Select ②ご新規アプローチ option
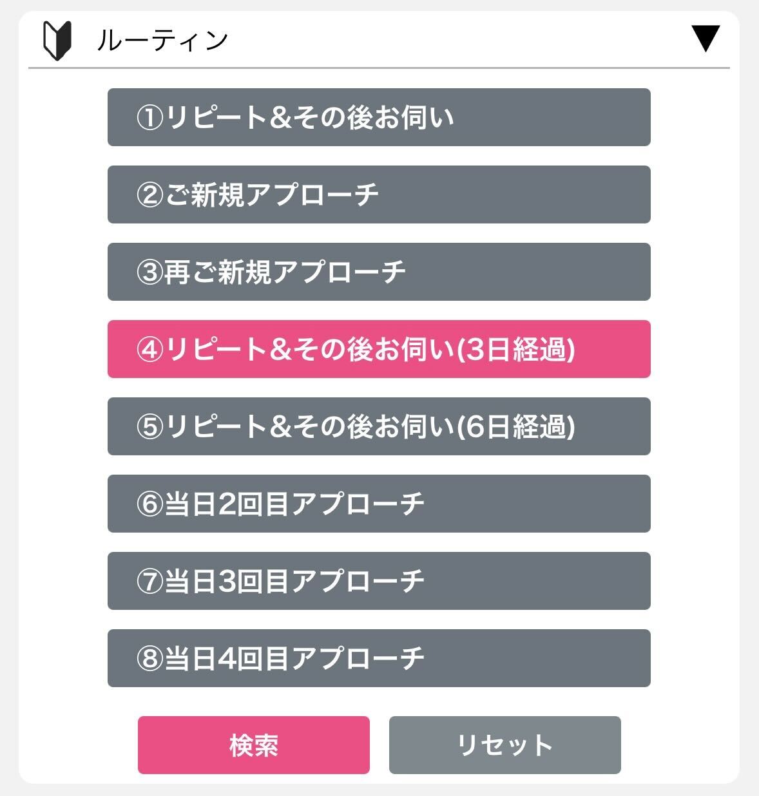 point(379,194)
